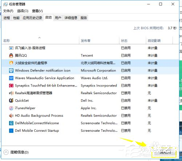Click the 腾讯QQ penguin icon
Viewport: 182px width, 161px height.
[x=11, y=55]
